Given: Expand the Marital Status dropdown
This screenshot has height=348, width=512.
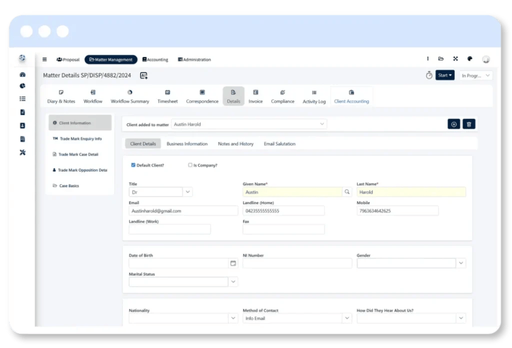Looking at the screenshot, I should point(232,282).
